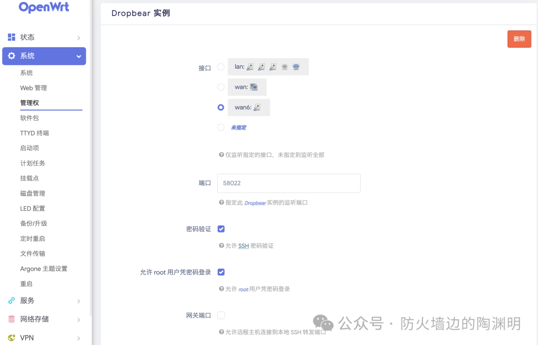Viewport: 538px width, 345px height.
Task: Click the red 删除 button
Action: click(x=519, y=39)
